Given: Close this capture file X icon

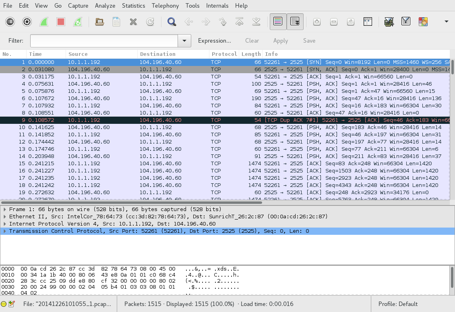Looking at the screenshot, I should click(133, 22).
